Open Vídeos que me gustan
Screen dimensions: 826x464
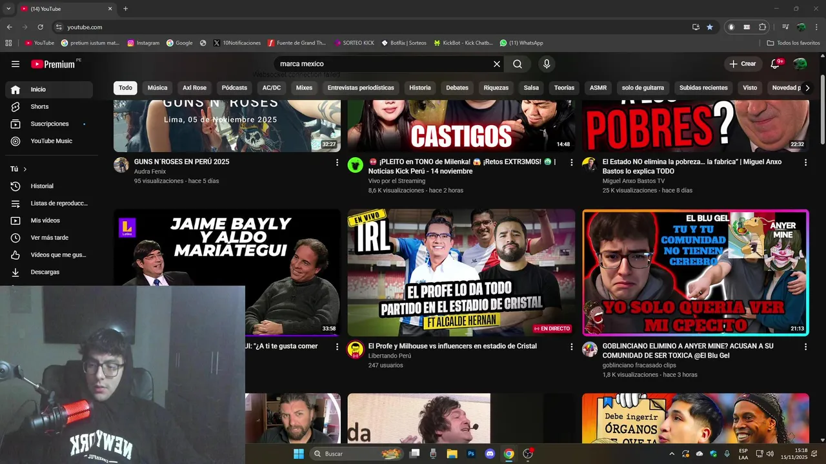(x=49, y=255)
